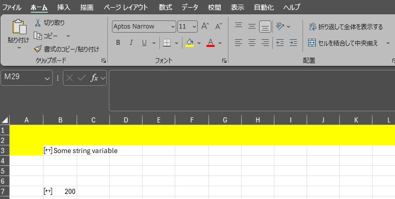Select column F header
This screenshot has height=199, width=395.
[x=192, y=120]
